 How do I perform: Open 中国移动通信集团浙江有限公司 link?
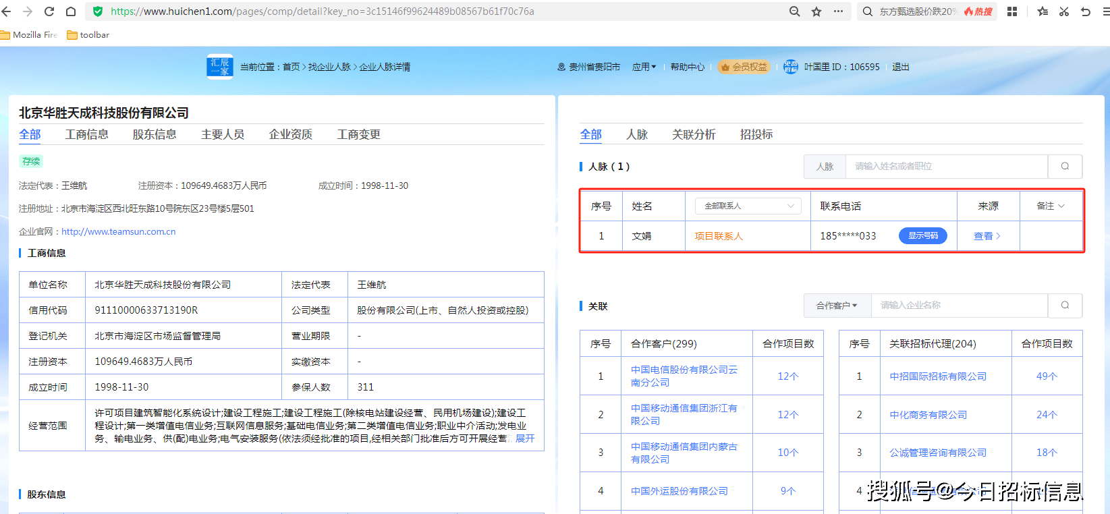684,414
